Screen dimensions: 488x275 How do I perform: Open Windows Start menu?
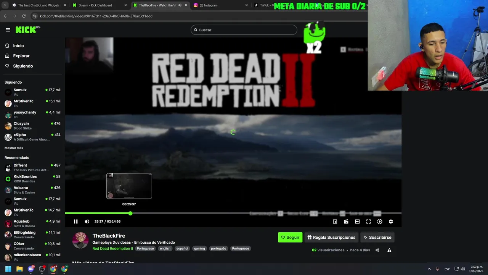(8, 269)
